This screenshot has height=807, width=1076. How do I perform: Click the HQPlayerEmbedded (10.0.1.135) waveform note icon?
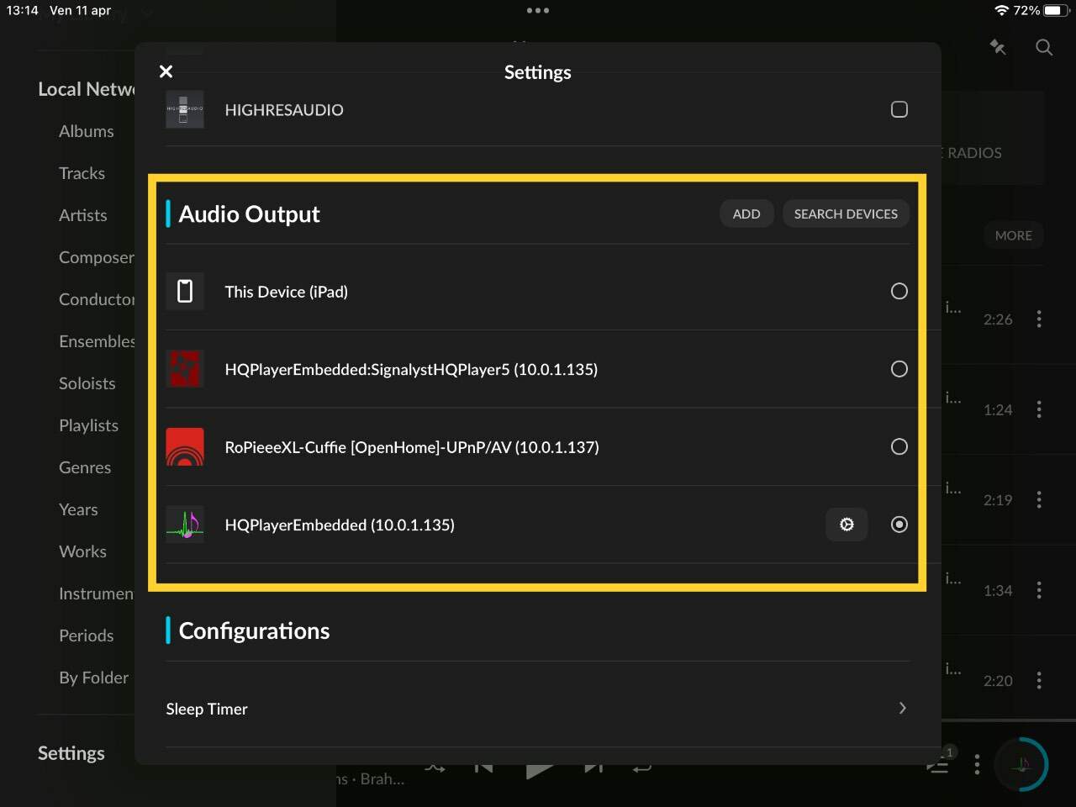click(x=185, y=525)
